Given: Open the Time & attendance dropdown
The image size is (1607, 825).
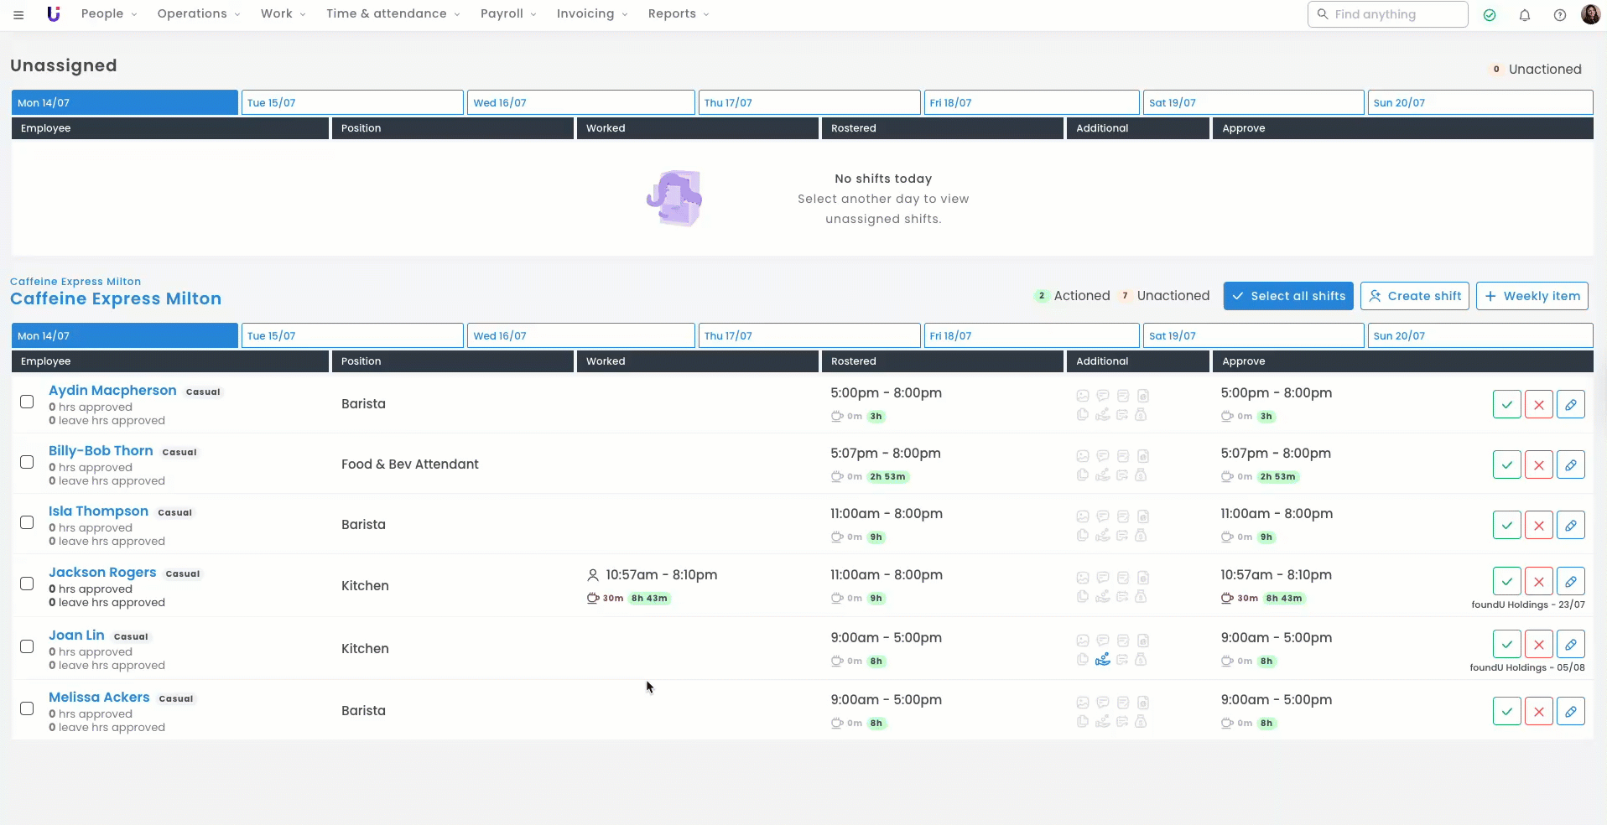Looking at the screenshot, I should (393, 14).
